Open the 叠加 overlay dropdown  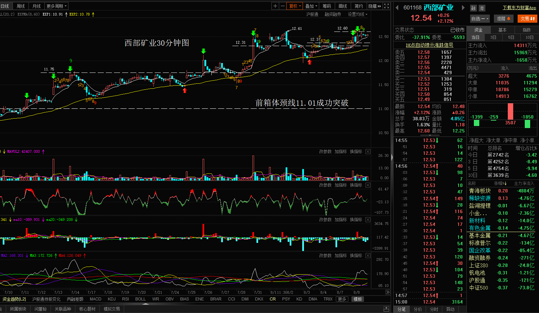click(311, 6)
